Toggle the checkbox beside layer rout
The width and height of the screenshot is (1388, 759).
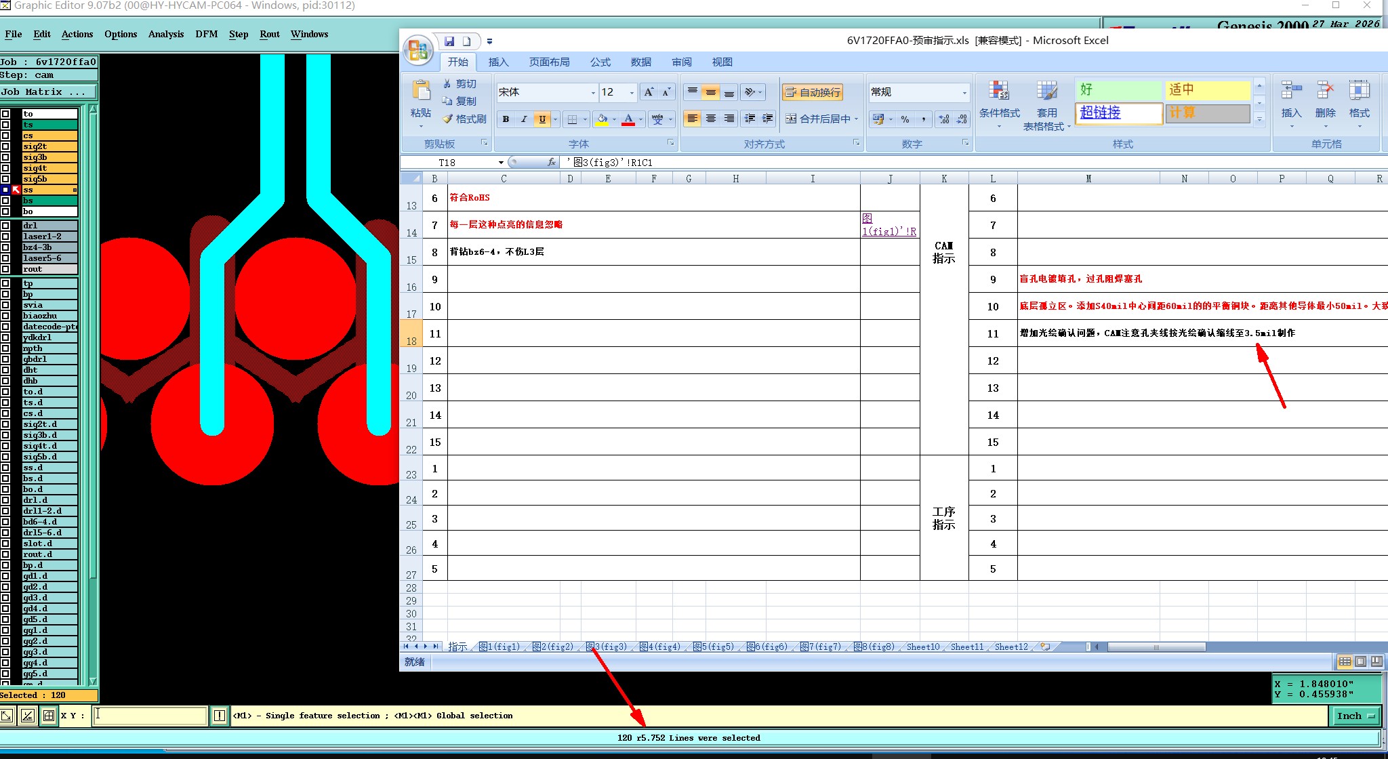(5, 269)
